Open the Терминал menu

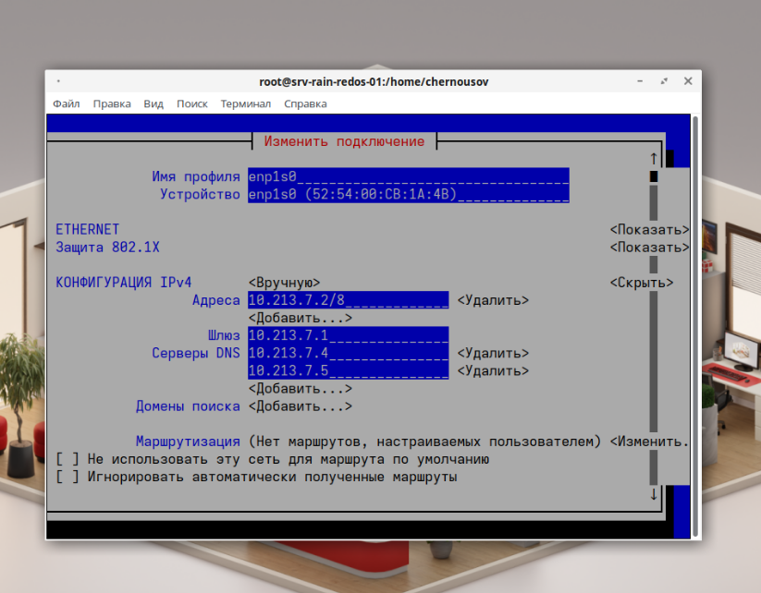pos(245,103)
